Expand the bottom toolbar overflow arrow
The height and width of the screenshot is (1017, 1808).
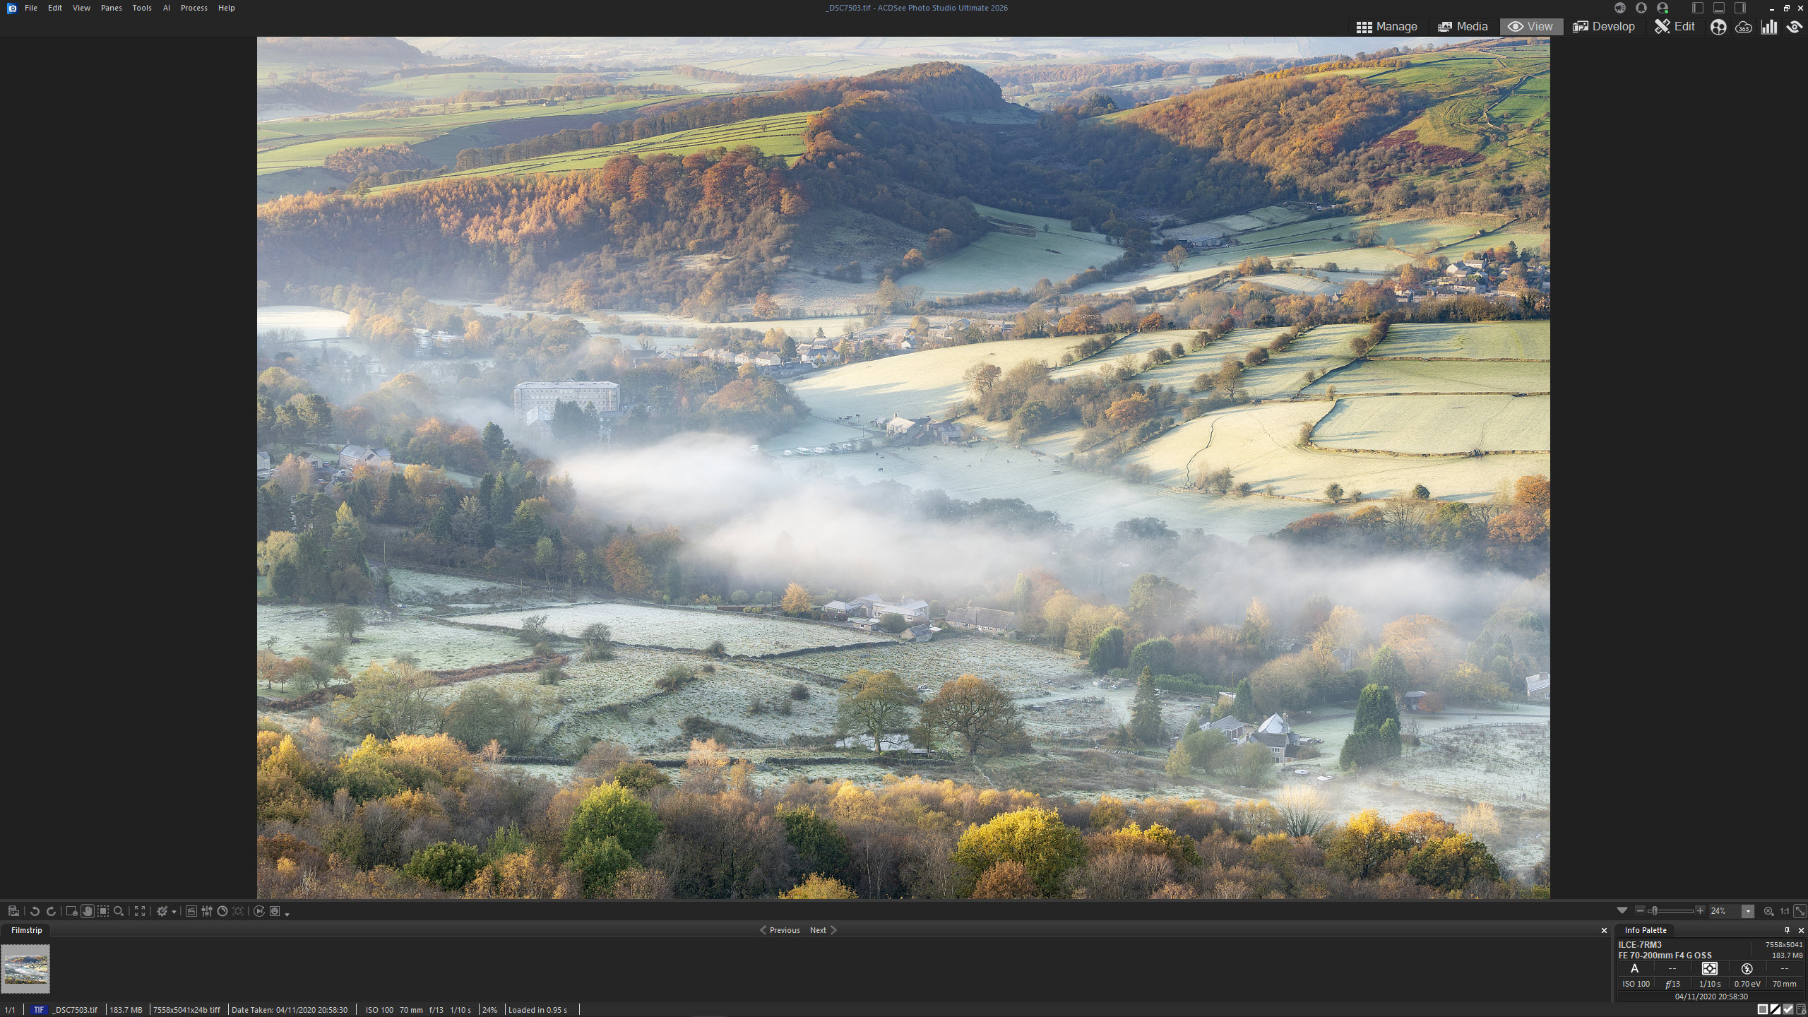coord(287,914)
